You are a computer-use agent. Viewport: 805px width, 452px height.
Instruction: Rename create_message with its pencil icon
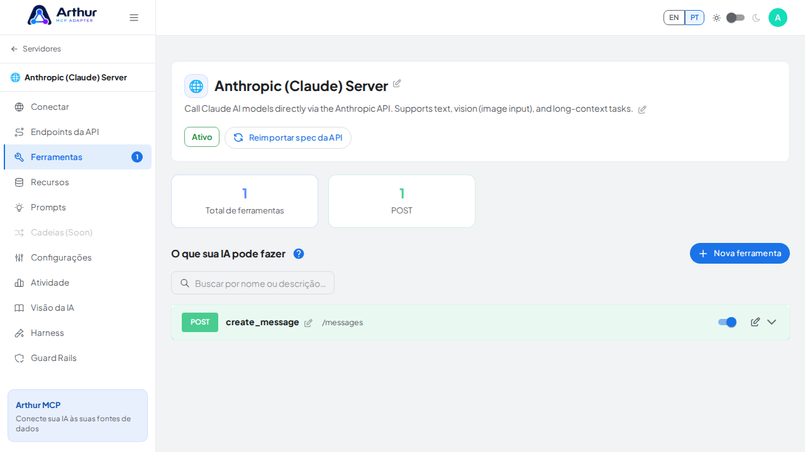coord(308,323)
